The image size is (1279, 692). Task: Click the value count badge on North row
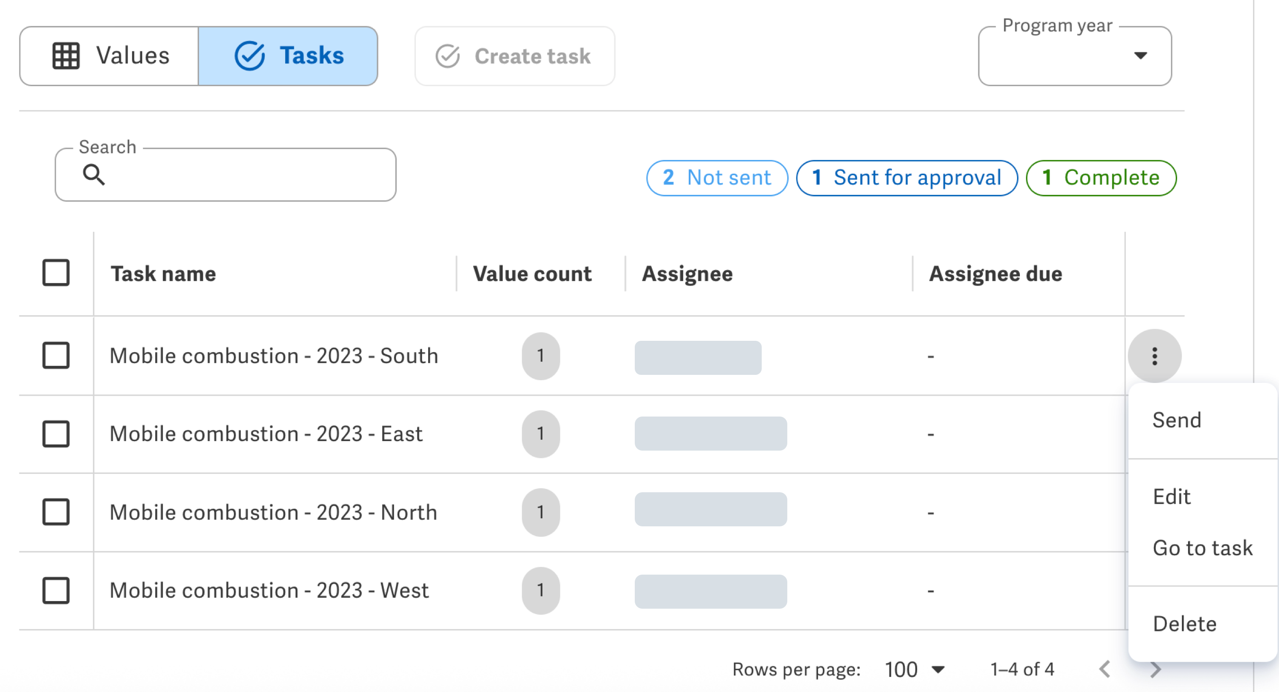(x=540, y=513)
